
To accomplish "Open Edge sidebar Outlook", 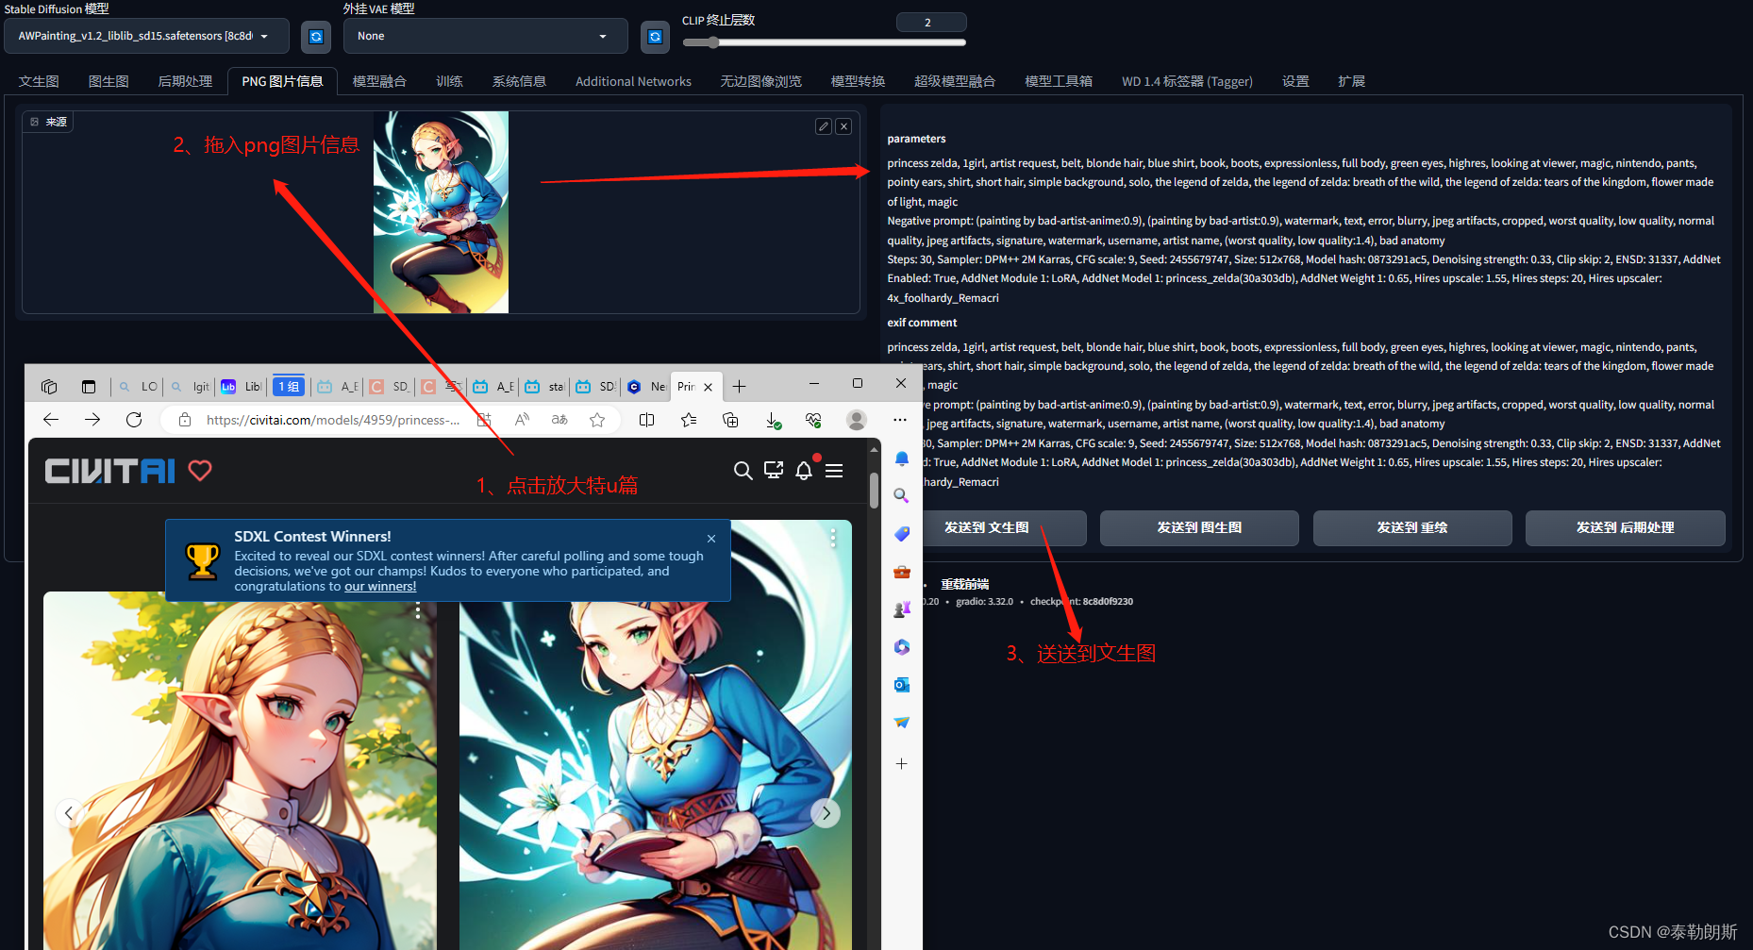I will click(x=902, y=685).
